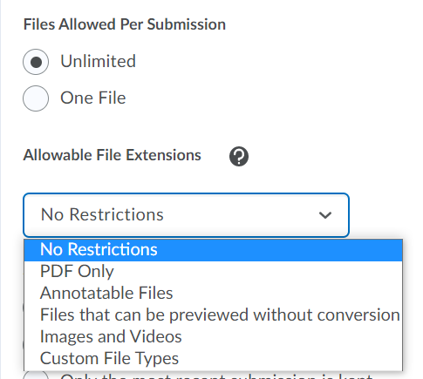Select the partially visible radio button at bottom
Screen dimensions: 423x379
point(36,375)
